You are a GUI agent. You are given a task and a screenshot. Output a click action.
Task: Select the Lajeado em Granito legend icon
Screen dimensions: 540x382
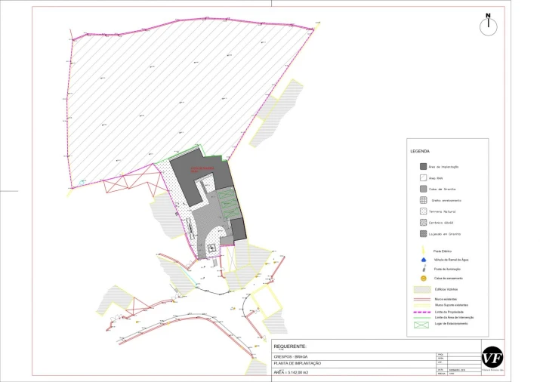pos(424,234)
